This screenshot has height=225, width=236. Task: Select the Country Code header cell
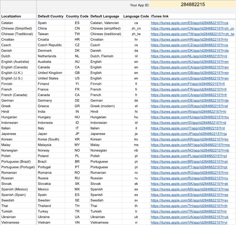77,16
